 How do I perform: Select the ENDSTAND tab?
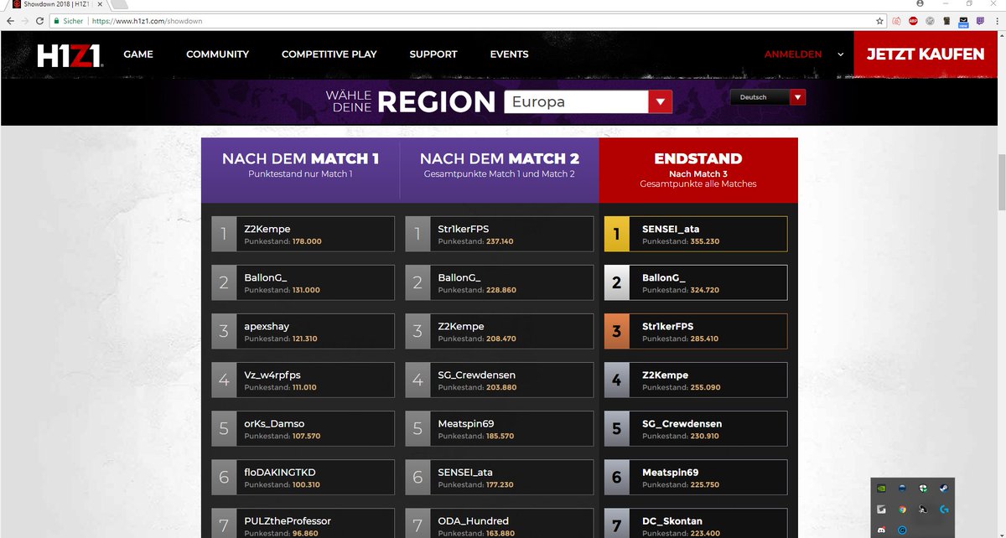point(698,170)
